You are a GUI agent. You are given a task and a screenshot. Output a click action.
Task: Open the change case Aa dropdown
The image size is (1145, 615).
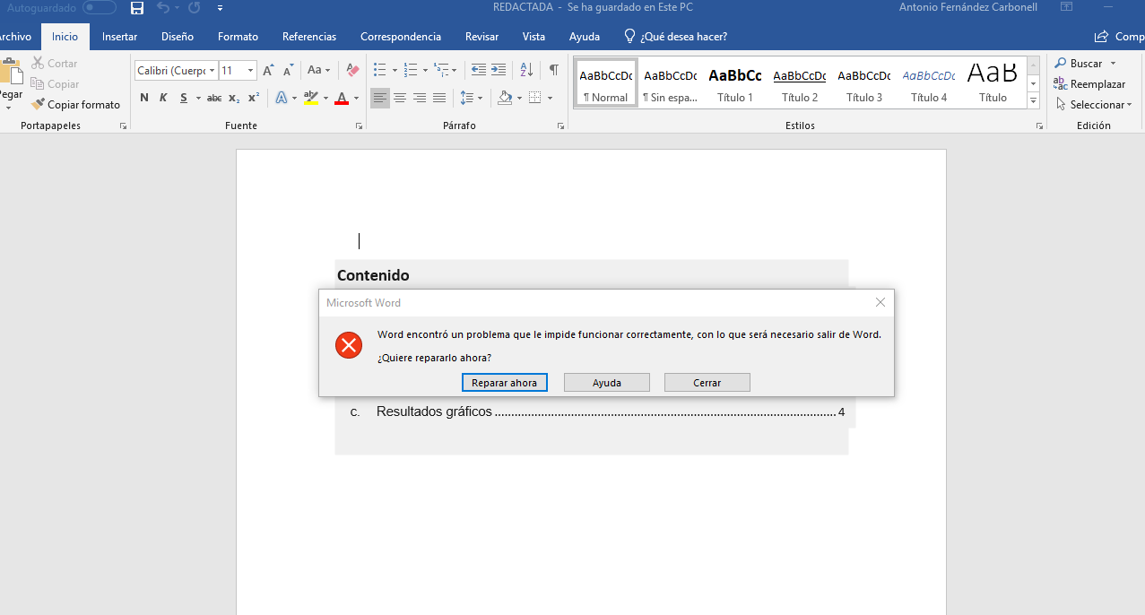click(x=318, y=70)
